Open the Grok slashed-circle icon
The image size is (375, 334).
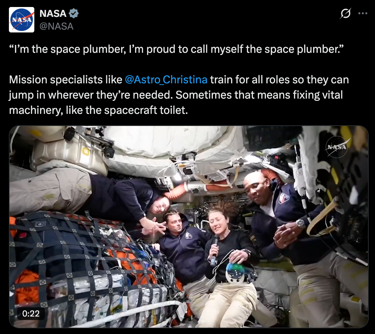point(345,13)
